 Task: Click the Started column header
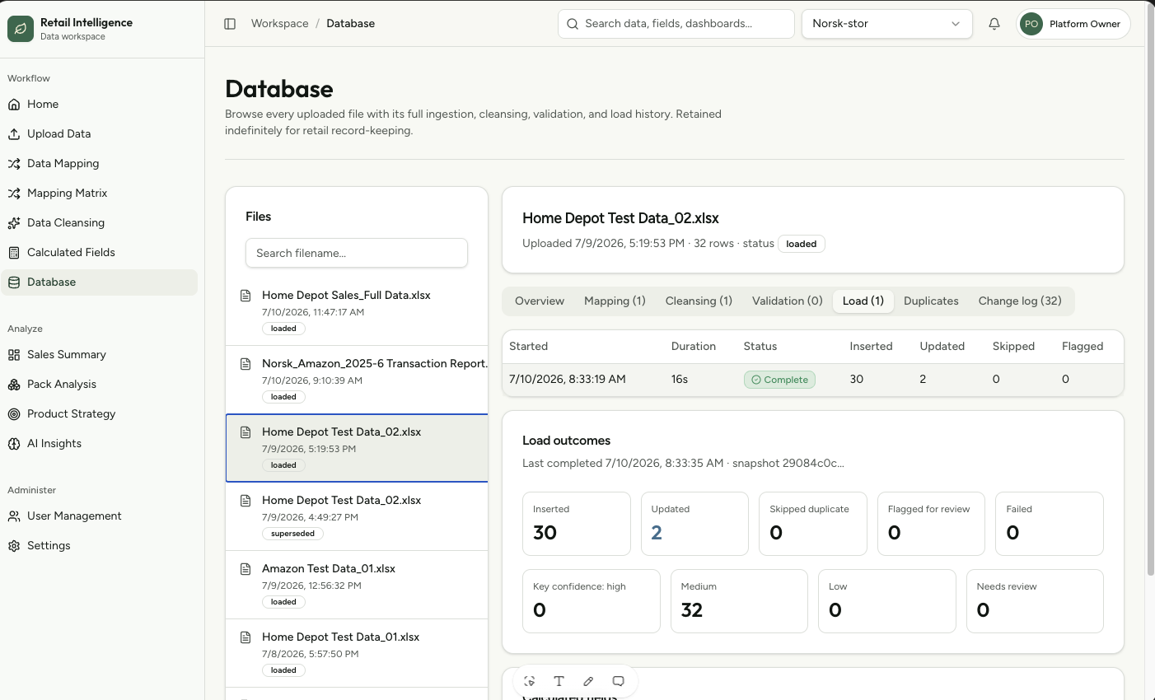[528, 347]
